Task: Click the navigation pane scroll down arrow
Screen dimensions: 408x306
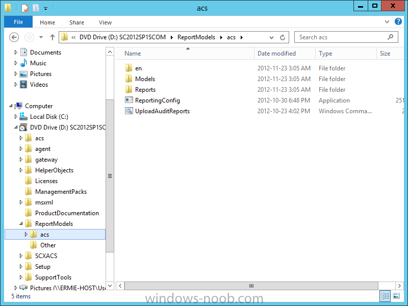Action: click(x=110, y=286)
